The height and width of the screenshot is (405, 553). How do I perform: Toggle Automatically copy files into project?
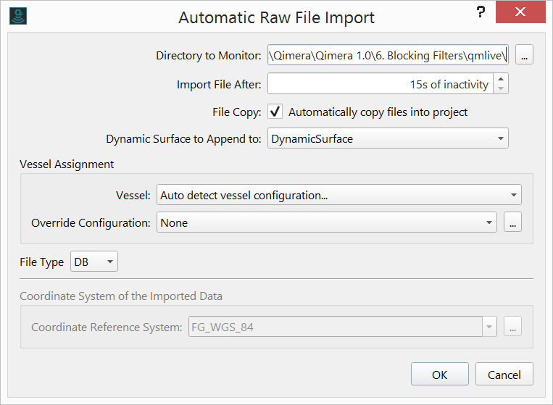(275, 112)
